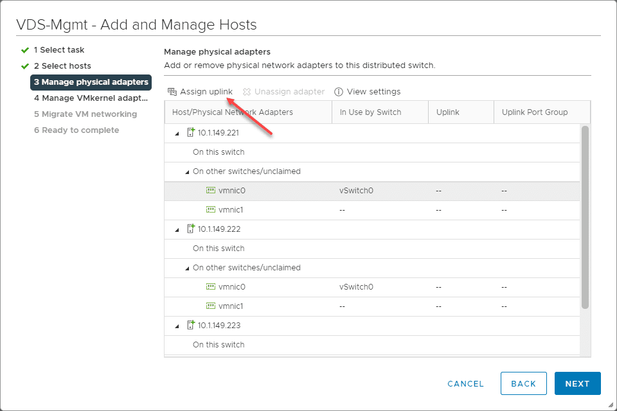Screen dimensions: 617x411
Task: Collapse the 10.1.149.221 host tree node
Action: [177, 134]
